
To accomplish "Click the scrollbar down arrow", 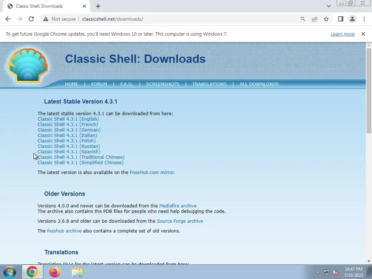I will click(x=369, y=262).
